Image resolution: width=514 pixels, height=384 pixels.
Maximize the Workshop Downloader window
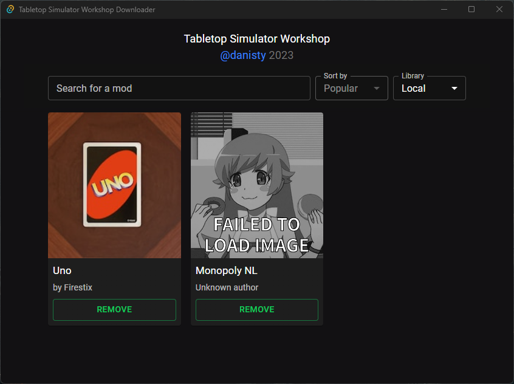471,9
